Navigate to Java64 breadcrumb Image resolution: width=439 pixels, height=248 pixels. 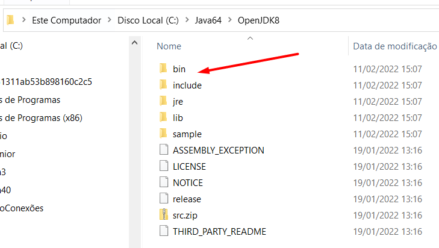(x=208, y=20)
